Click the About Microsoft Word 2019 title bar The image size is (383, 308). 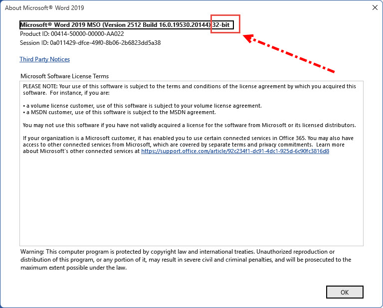[150, 7]
